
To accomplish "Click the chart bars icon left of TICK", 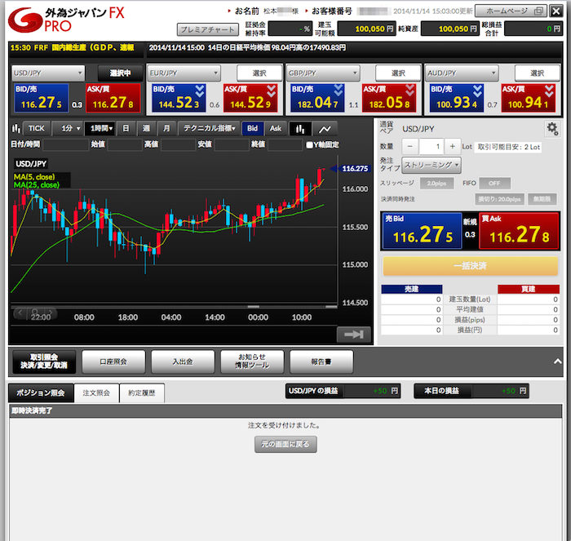I will pyautogui.click(x=16, y=129).
